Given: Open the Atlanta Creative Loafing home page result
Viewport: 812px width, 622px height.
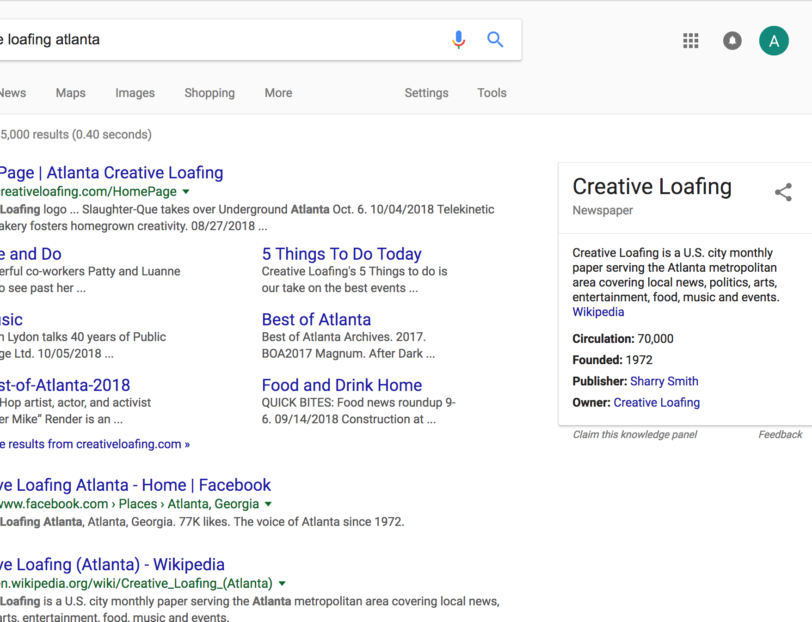Looking at the screenshot, I should pyautogui.click(x=111, y=173).
